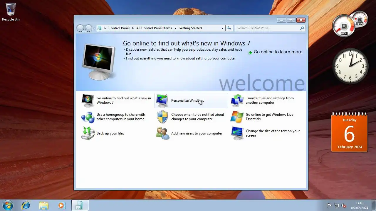The width and height of the screenshot is (376, 211).
Task: Click the green arrow beside learn more
Action: pos(250,53)
